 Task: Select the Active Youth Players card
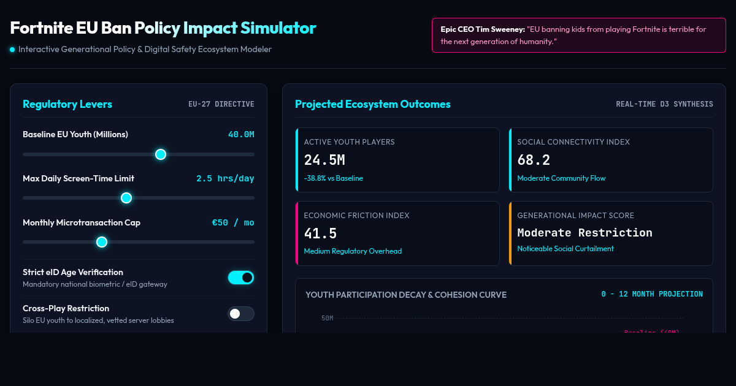tap(397, 160)
